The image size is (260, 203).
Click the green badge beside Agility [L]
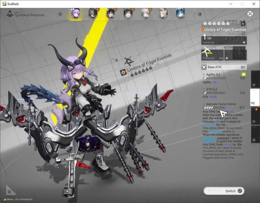tap(243, 74)
